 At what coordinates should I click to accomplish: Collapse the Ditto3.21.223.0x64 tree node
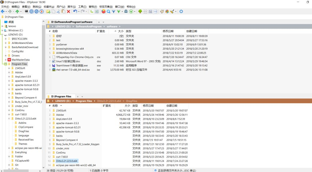tap(9, 119)
